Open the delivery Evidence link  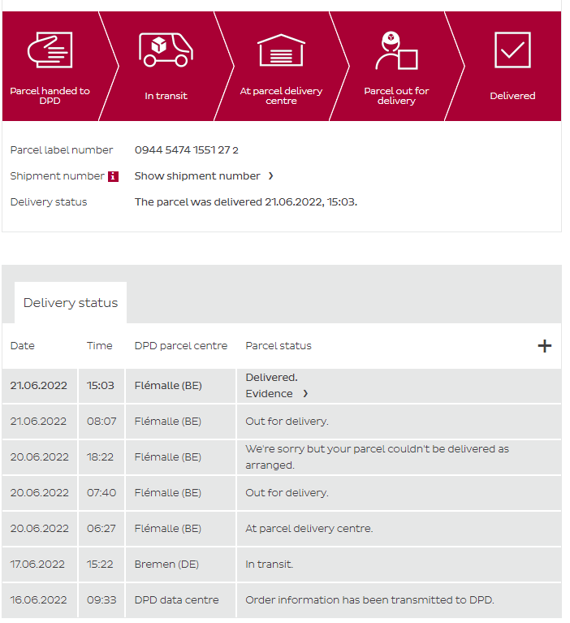(269, 394)
